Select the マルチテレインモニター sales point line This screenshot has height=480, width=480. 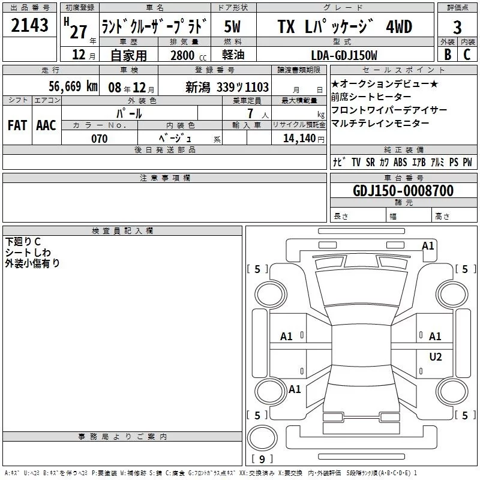(x=380, y=123)
